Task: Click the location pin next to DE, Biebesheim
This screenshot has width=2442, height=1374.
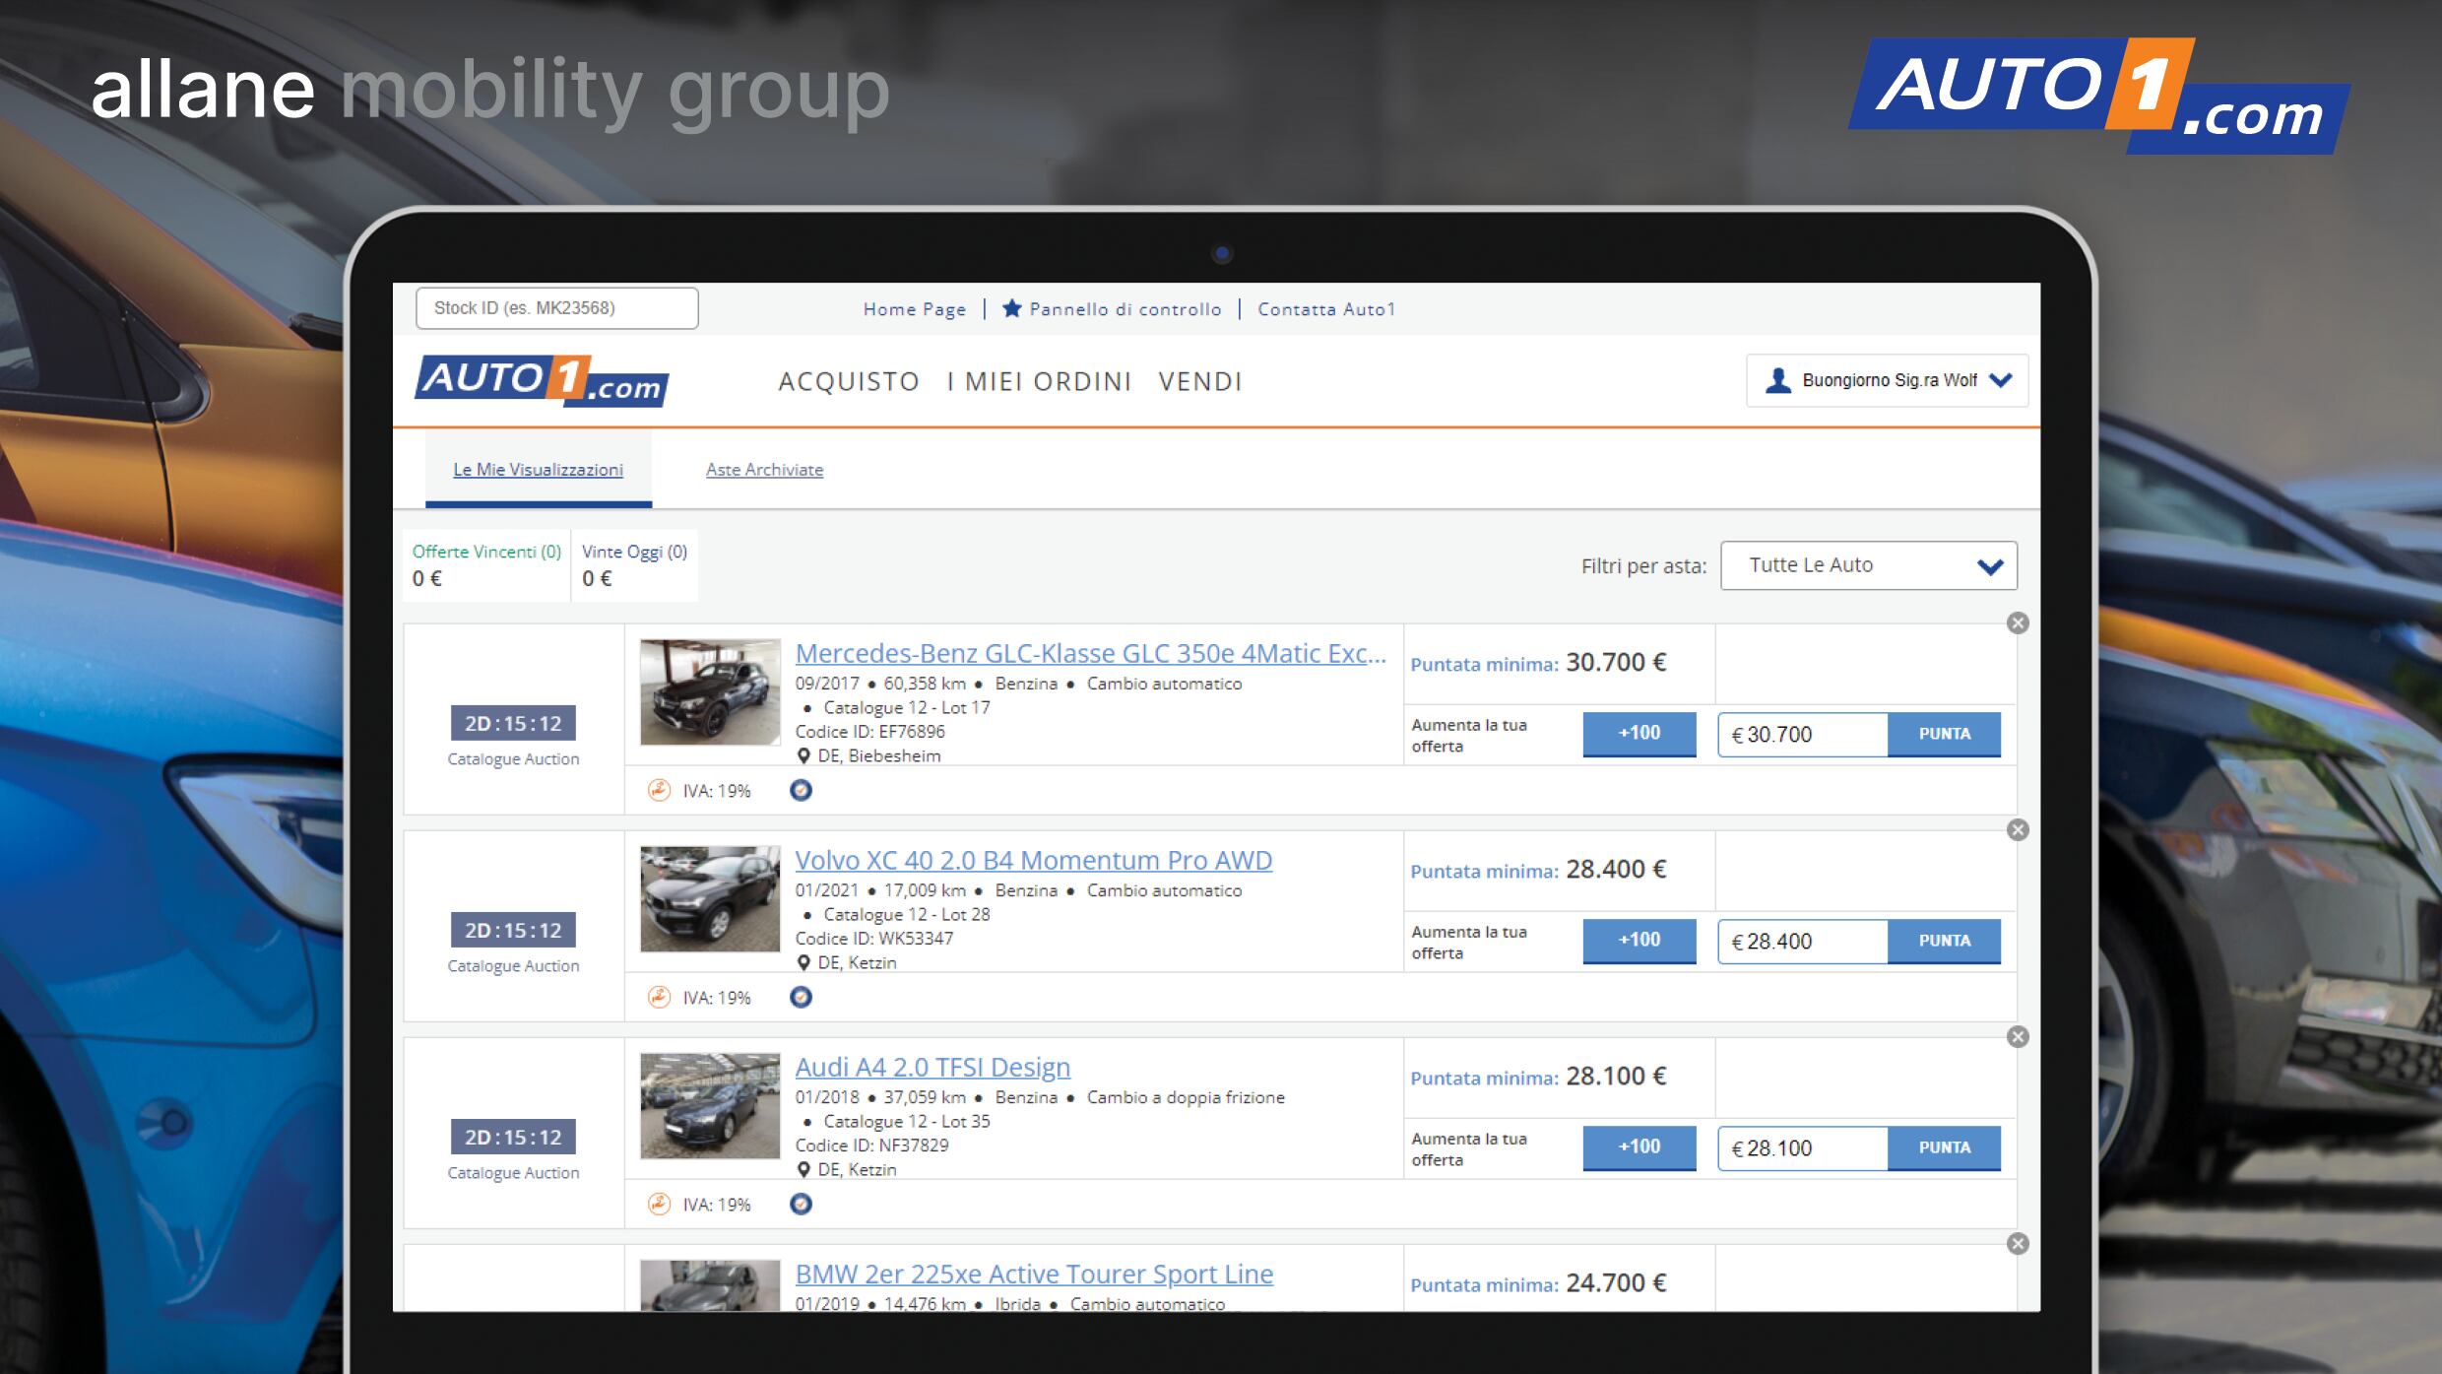Action: click(803, 755)
